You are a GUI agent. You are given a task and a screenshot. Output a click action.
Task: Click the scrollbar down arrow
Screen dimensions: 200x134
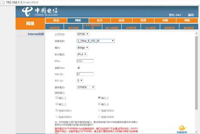coord(196,132)
